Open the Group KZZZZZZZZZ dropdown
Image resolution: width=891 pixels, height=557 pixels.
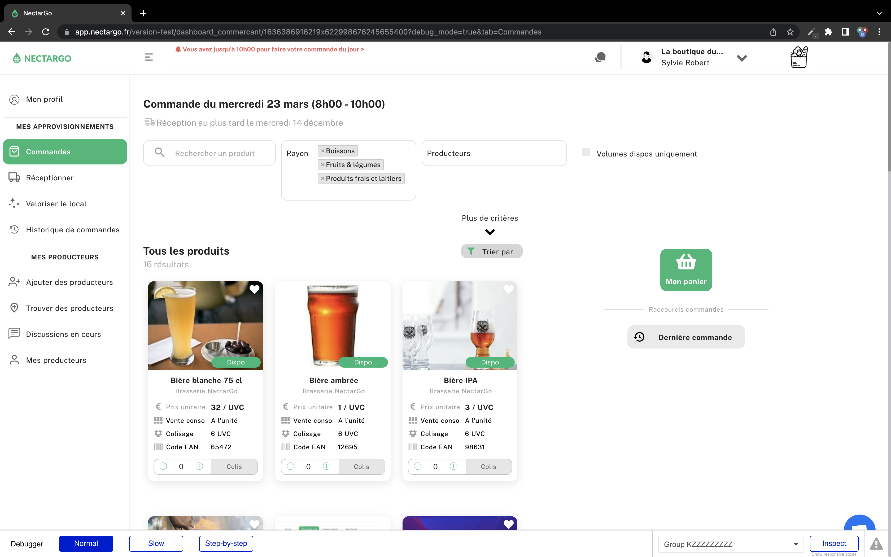coord(731,544)
